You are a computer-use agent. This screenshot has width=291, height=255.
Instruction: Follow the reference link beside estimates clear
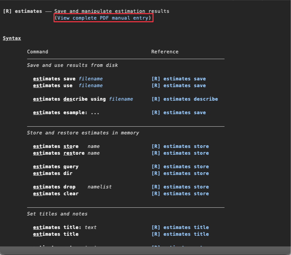point(180,194)
